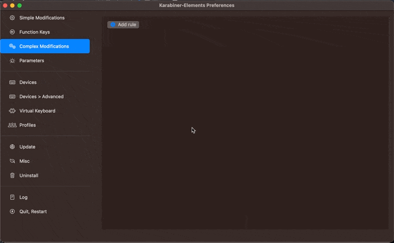The width and height of the screenshot is (394, 243).
Task: Select Complex Modifications in sidebar
Action: pos(45,46)
